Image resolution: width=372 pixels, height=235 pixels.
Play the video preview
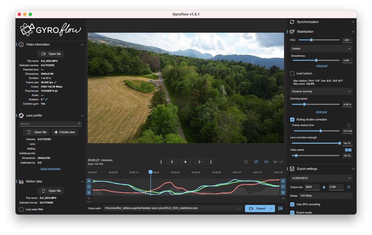pos(186,162)
